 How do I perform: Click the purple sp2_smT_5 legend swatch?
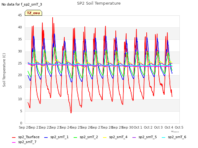134,138
